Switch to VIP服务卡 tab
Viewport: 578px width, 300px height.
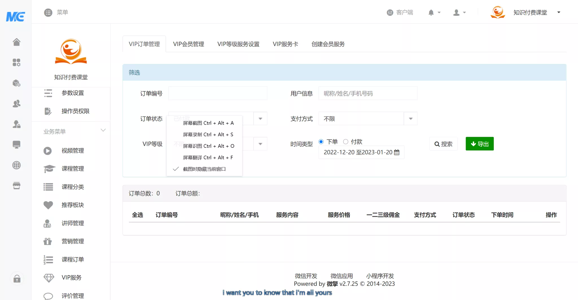pyautogui.click(x=285, y=44)
